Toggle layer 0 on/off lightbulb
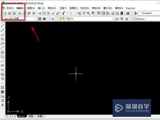This screenshot has height=120, width=160. (57, 19)
